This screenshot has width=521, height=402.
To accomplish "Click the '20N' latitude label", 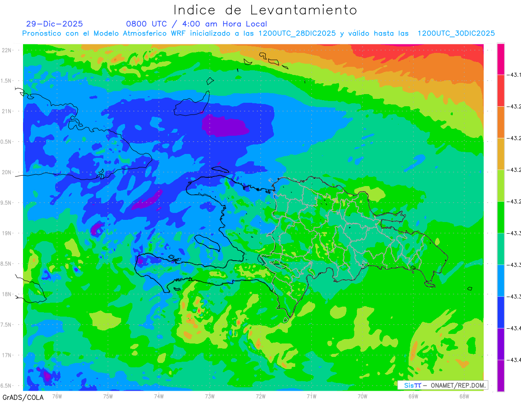I will pyautogui.click(x=7, y=172).
